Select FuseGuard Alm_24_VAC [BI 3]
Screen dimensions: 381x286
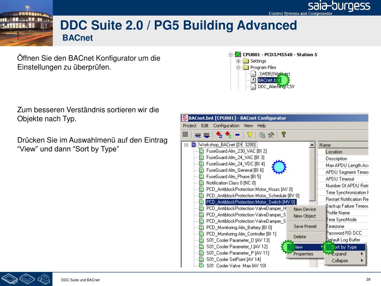(235, 158)
